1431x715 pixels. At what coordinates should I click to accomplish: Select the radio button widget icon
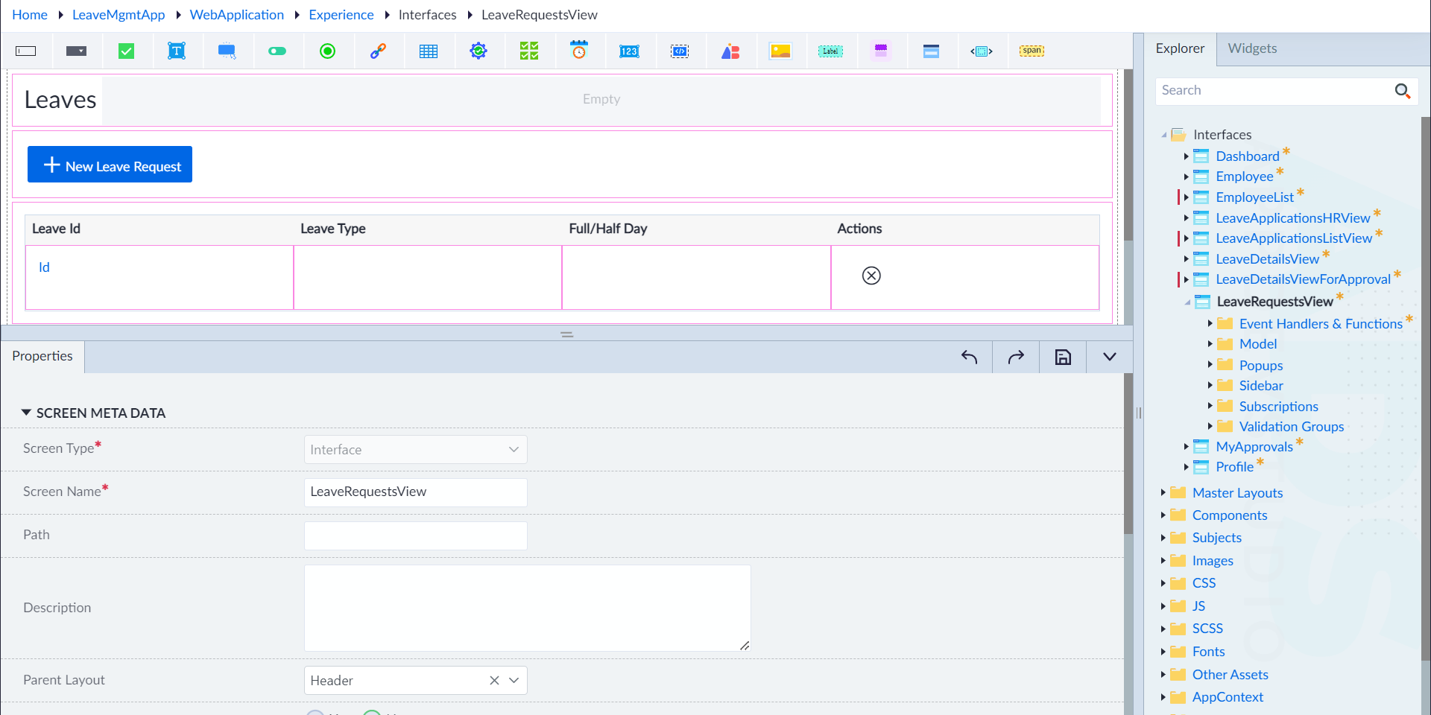pyautogui.click(x=327, y=51)
